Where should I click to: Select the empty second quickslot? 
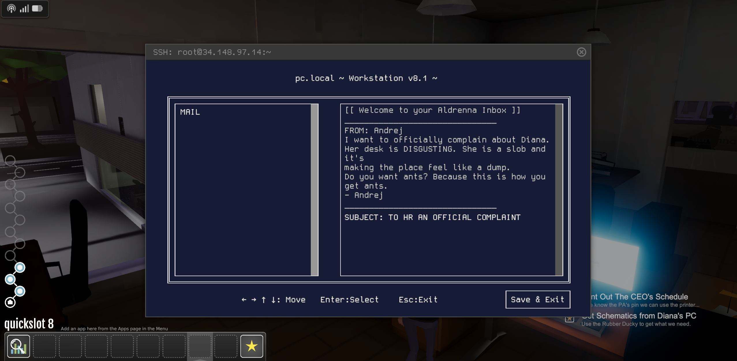click(44, 346)
